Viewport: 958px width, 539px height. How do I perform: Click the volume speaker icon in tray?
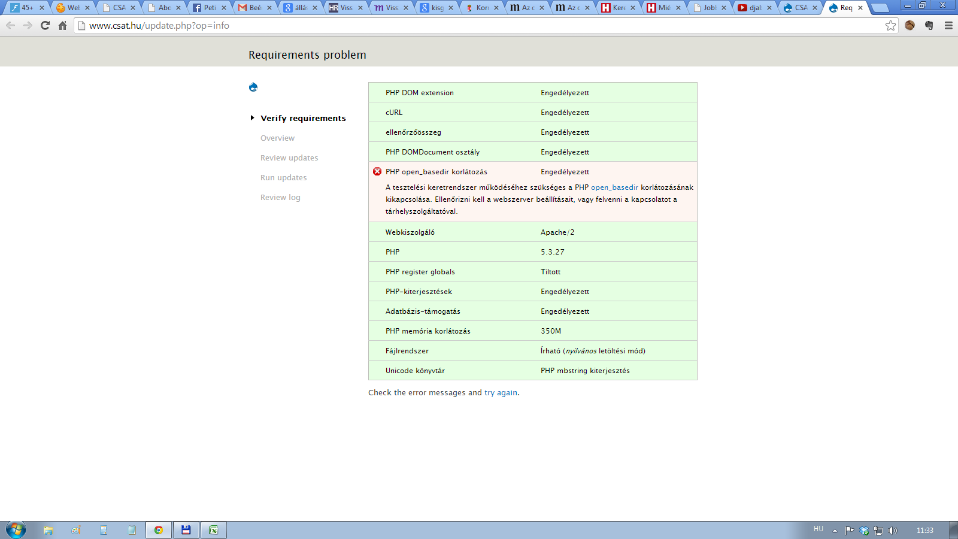pyautogui.click(x=893, y=531)
